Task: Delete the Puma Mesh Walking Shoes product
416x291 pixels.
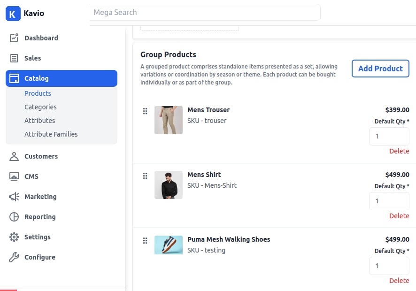Action: pyautogui.click(x=399, y=280)
